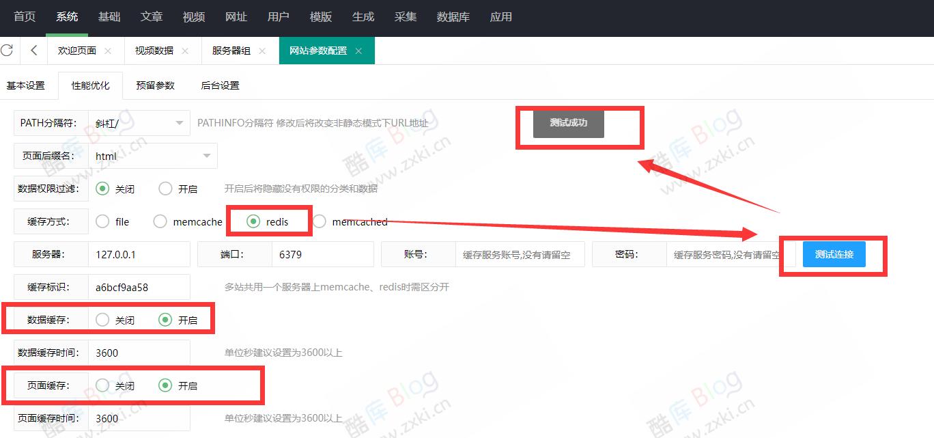Open the 页面后缀名 dropdown showing html

(152, 155)
